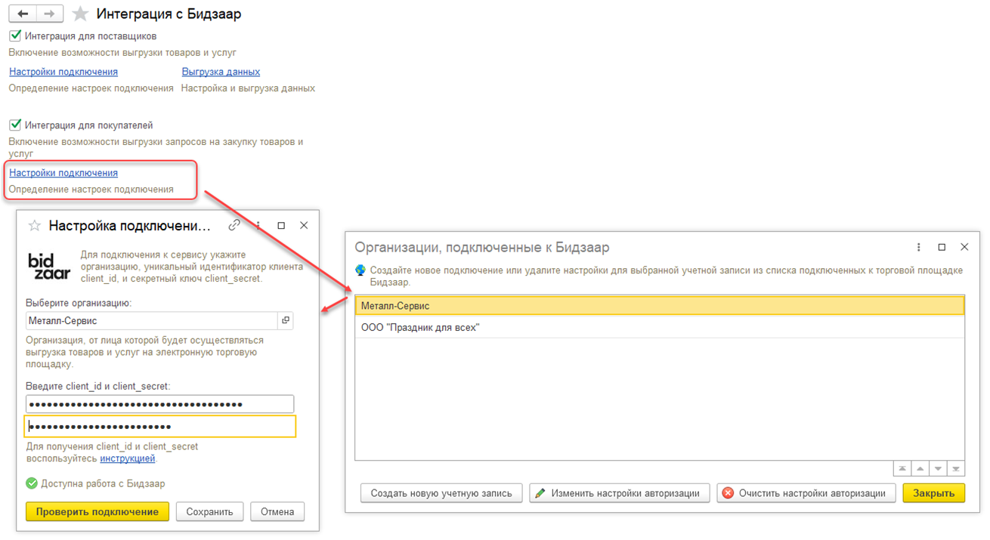Click Проверить подключение button
The image size is (990, 540).
(x=97, y=512)
